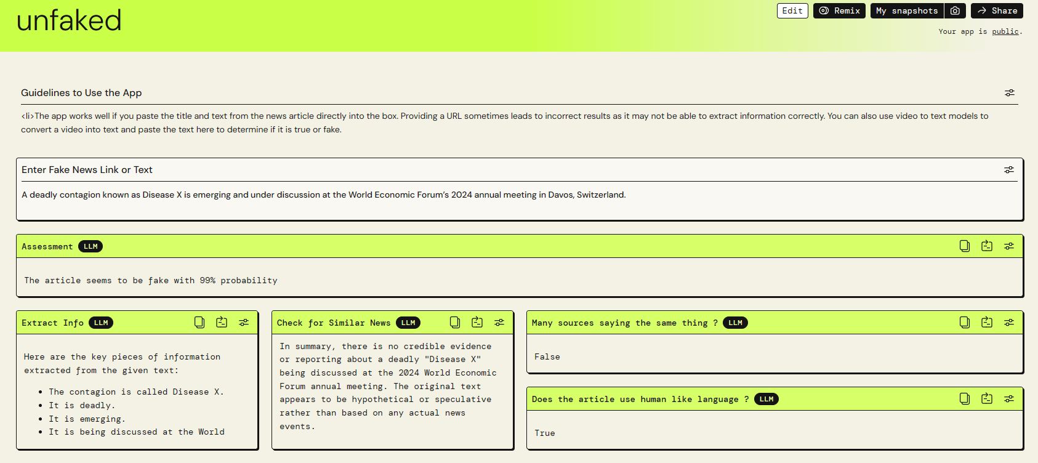
Task: Click the 'Guidelines to Use the App' heading
Action: (81, 93)
